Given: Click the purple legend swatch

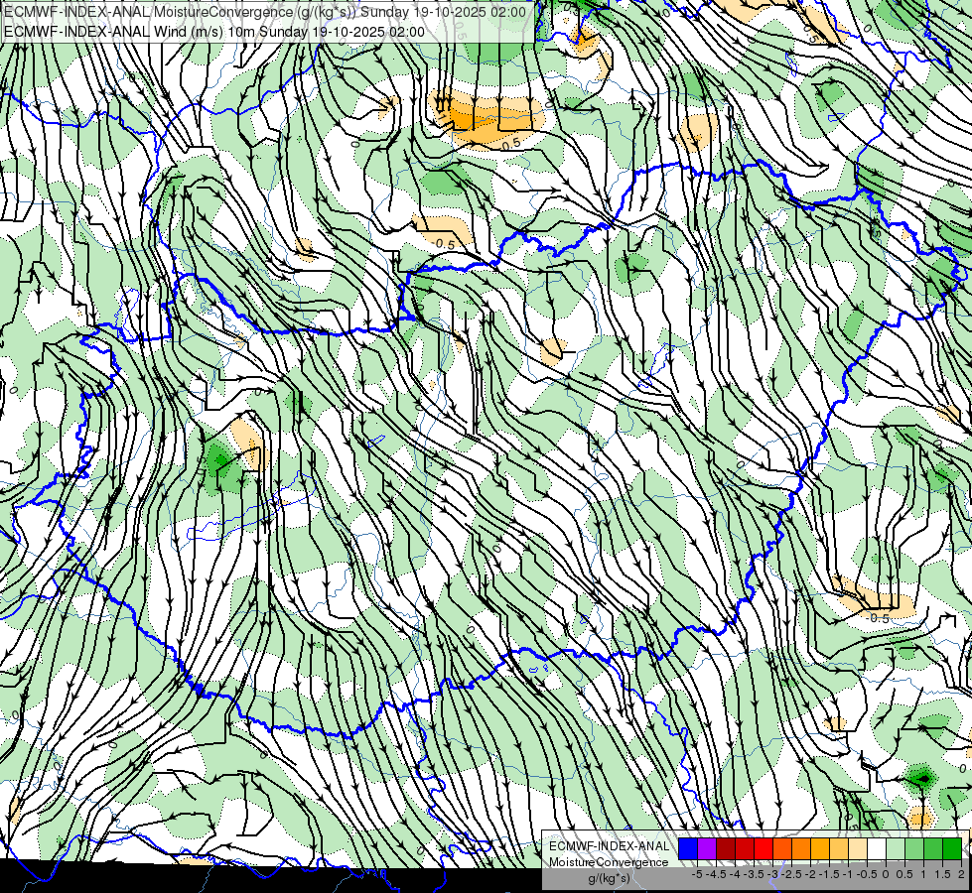Looking at the screenshot, I should pyautogui.click(x=707, y=849).
